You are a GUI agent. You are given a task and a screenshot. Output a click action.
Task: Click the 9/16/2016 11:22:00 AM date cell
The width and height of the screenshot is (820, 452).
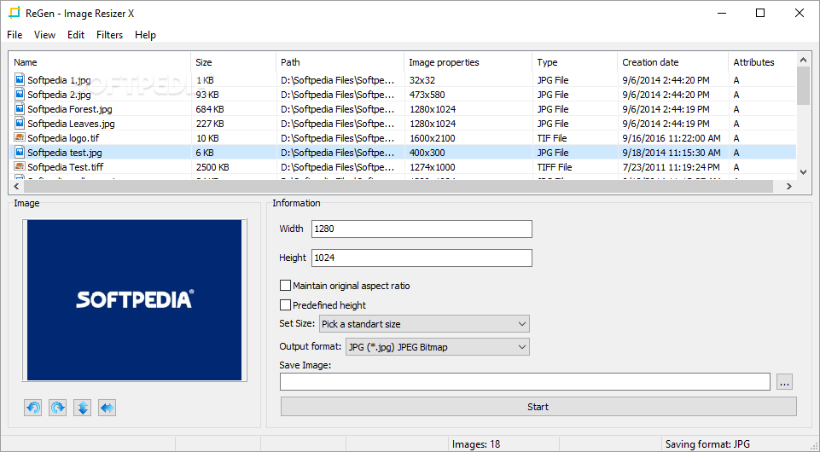[672, 138]
